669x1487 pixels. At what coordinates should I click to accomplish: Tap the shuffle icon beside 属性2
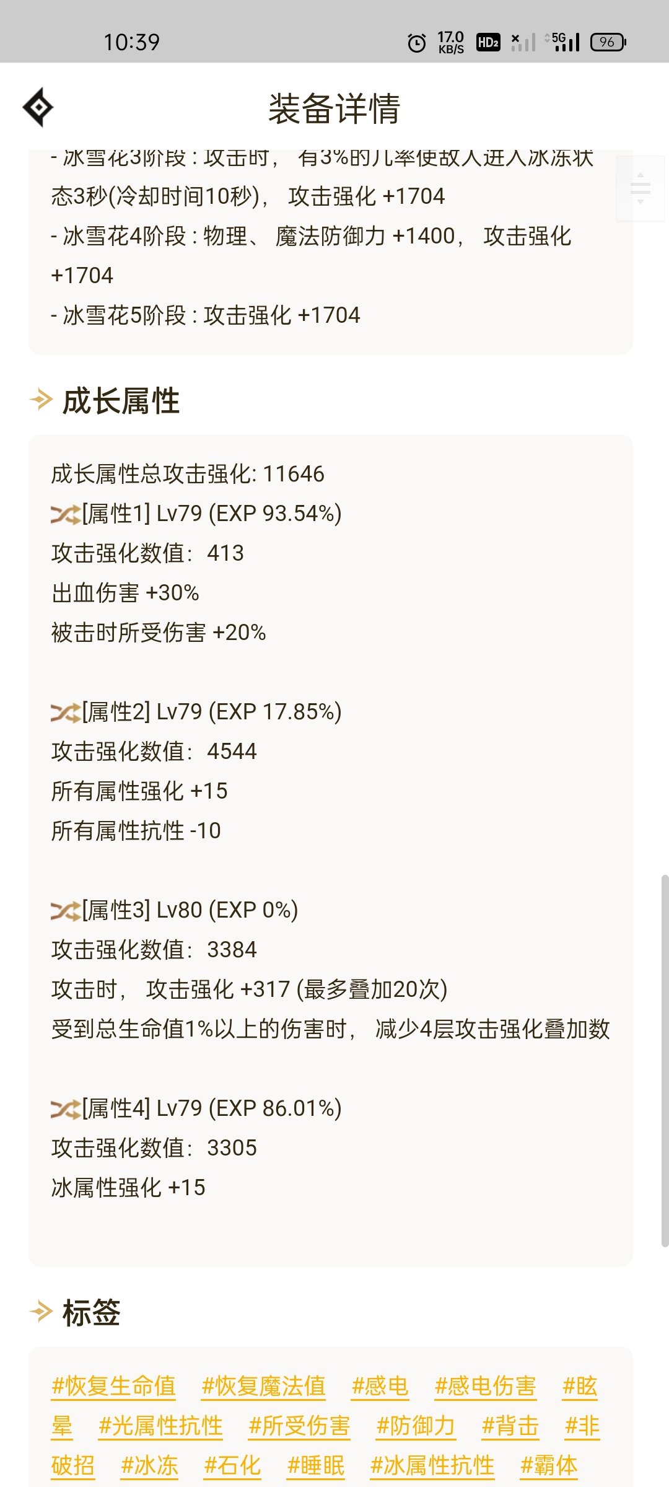pos(65,713)
